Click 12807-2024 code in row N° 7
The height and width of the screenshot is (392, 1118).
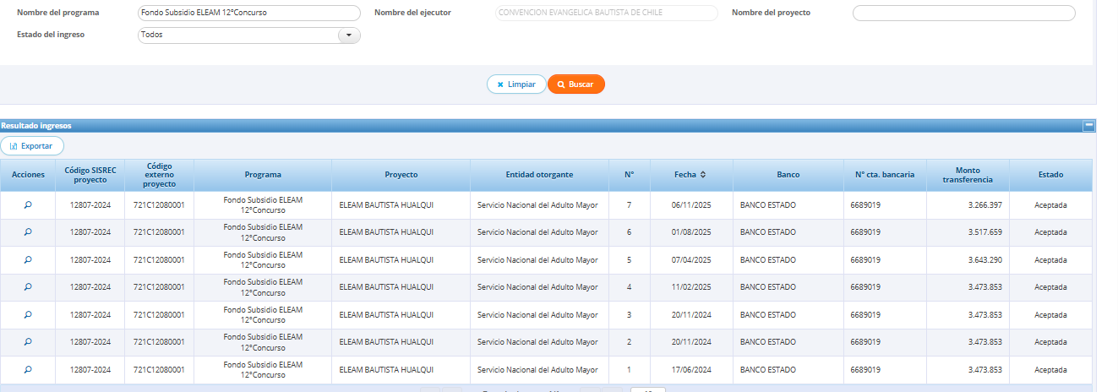click(x=90, y=205)
